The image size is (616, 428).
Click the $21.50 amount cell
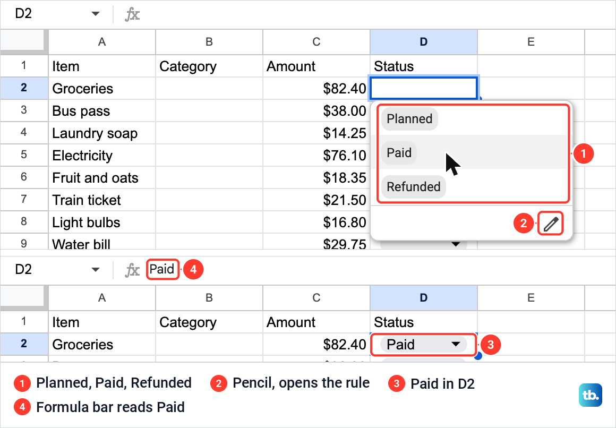tap(316, 200)
